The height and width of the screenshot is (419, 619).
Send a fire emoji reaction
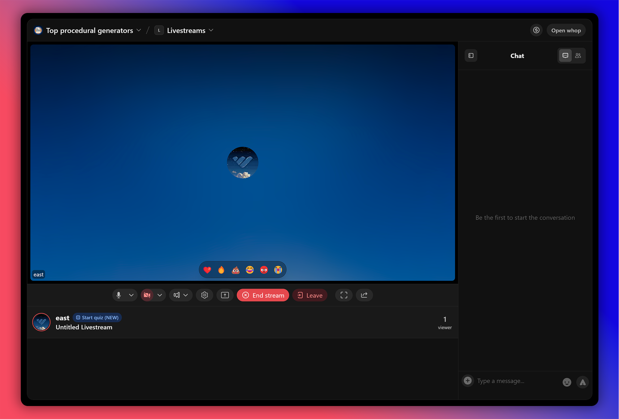click(221, 270)
